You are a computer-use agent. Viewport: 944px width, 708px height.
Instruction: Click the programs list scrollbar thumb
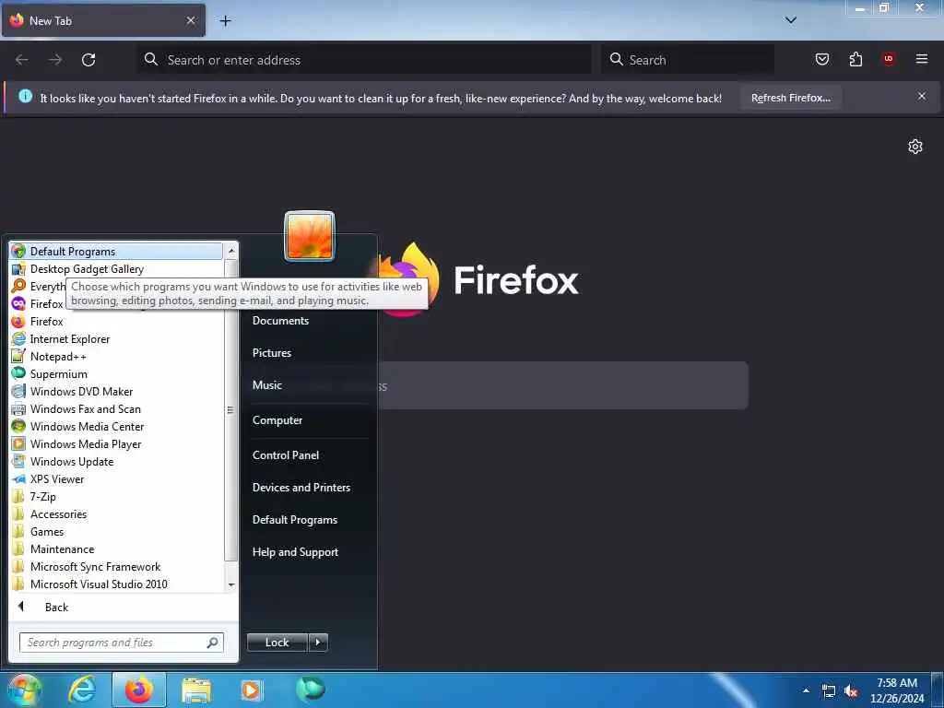click(x=230, y=410)
